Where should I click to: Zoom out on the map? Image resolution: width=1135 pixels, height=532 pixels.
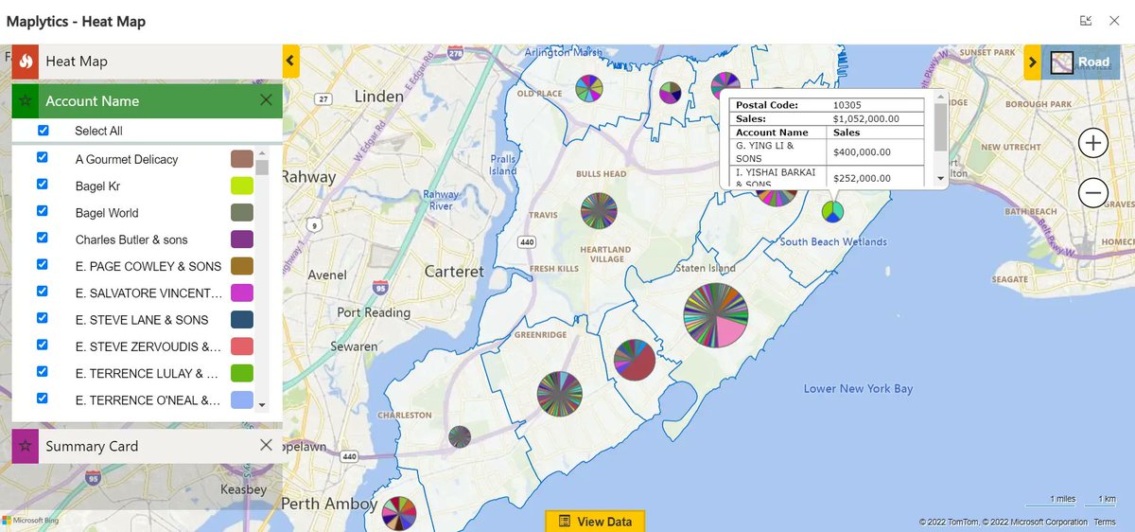(1093, 193)
